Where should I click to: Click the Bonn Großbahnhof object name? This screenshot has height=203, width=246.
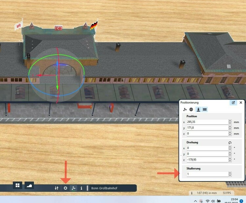click(104, 188)
